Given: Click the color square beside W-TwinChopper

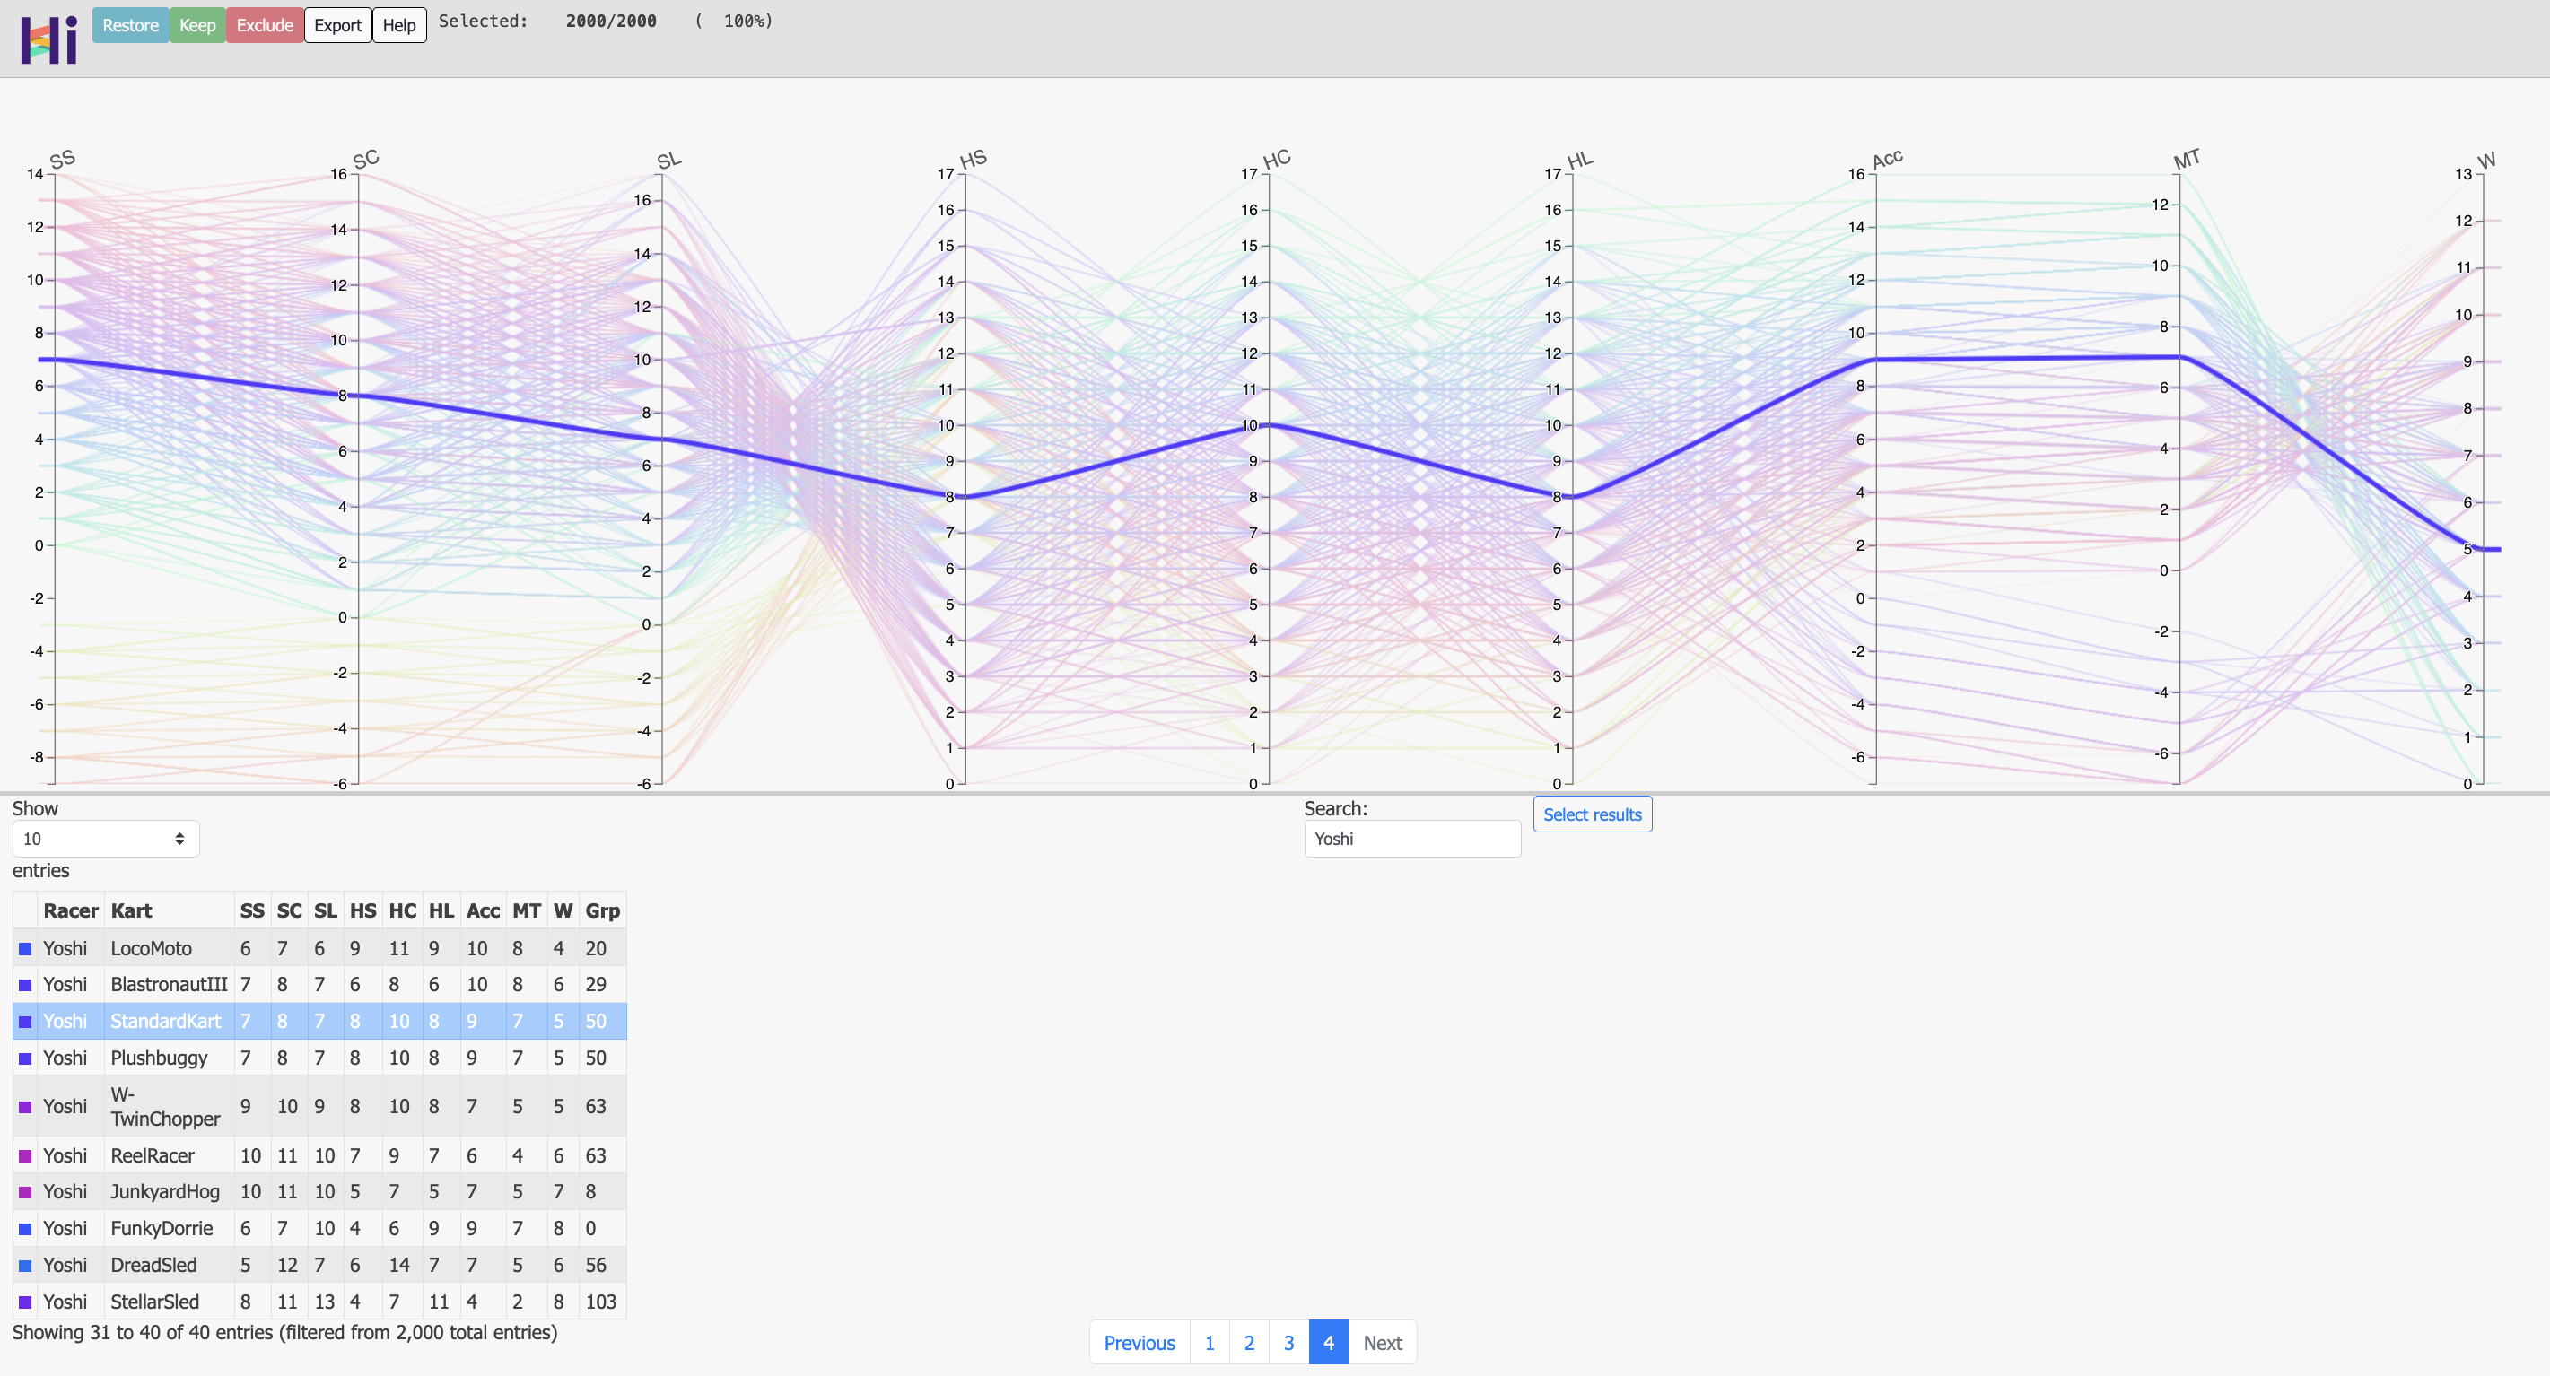Looking at the screenshot, I should [26, 1107].
